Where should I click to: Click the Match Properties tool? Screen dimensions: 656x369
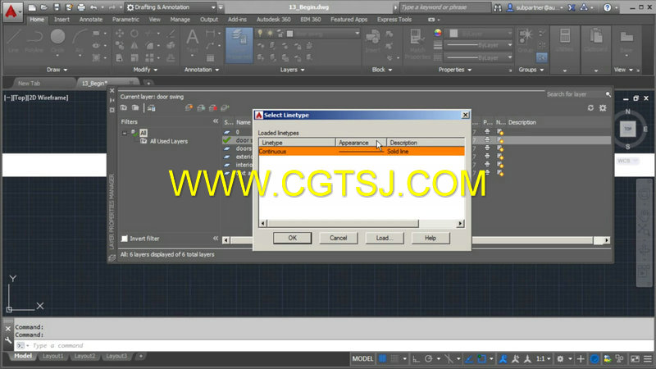point(417,45)
